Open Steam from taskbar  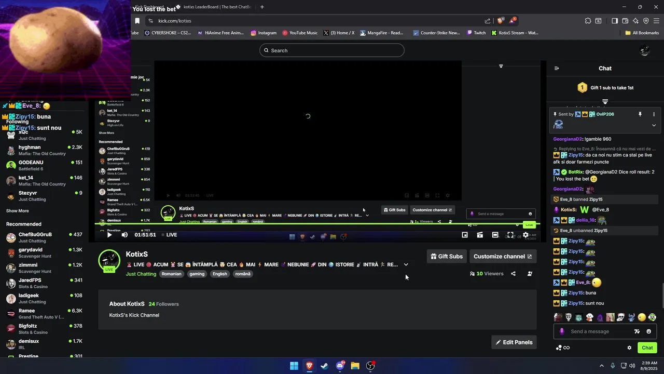pyautogui.click(x=324, y=366)
